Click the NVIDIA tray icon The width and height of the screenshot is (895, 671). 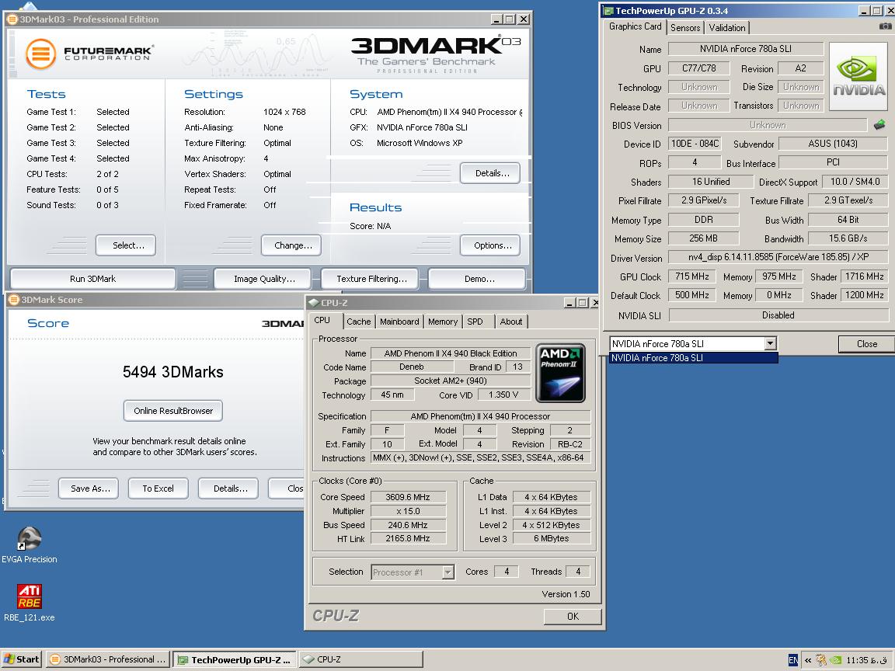pos(836,660)
